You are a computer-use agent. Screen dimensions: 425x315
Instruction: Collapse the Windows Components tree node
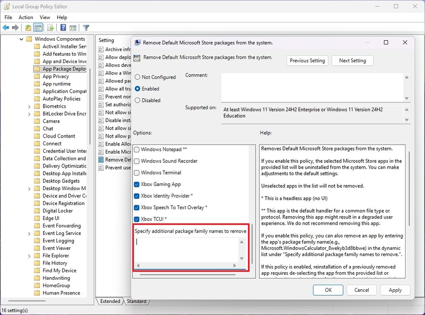click(21, 39)
